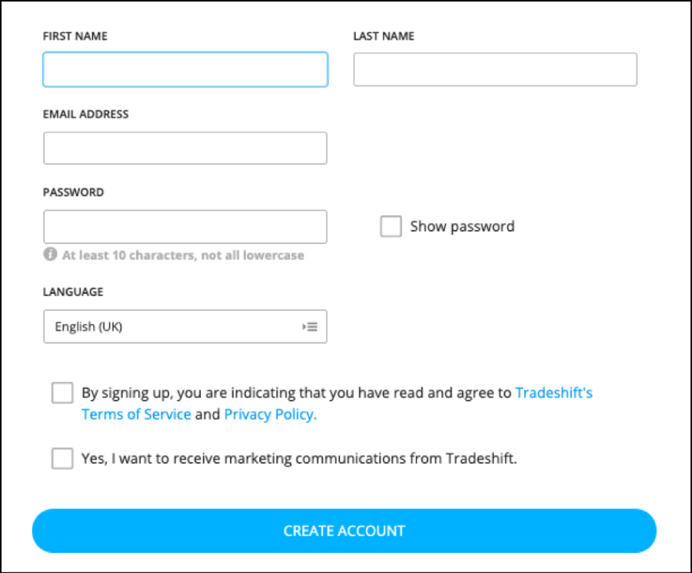Focus the First Name input field
The width and height of the screenshot is (692, 573).
coord(185,69)
